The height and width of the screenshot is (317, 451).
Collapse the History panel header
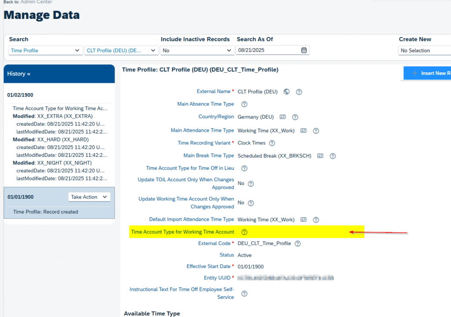[x=19, y=74]
